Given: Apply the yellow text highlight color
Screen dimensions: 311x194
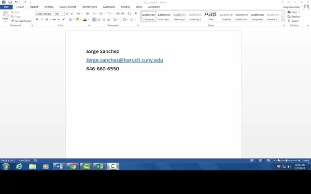Looking at the screenshot, I should click(x=77, y=20).
